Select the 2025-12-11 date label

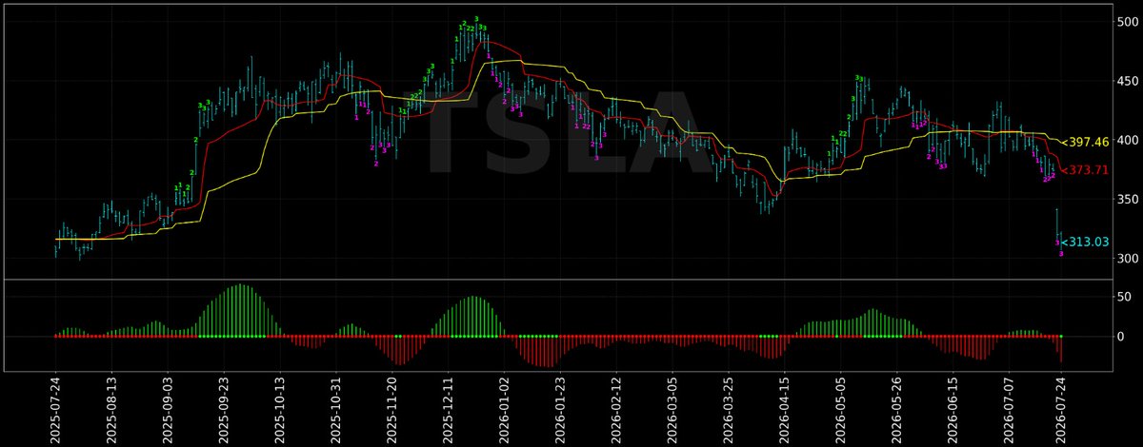[x=448, y=410]
